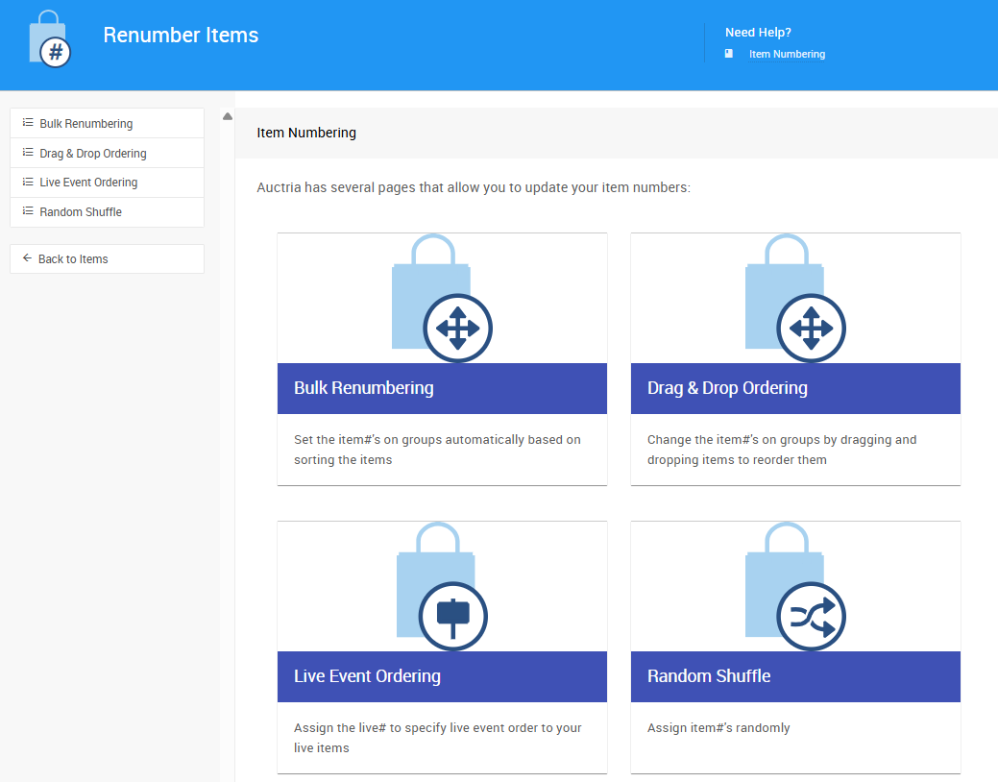998x782 pixels.
Task: Click the Live Event Ordering signpost icon
Action: coord(452,617)
